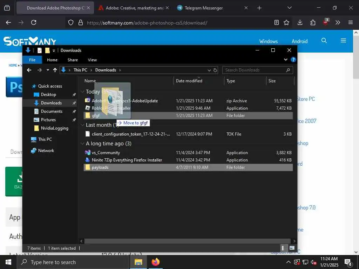
Task: Select the vs_Community application file
Action: tap(188, 153)
